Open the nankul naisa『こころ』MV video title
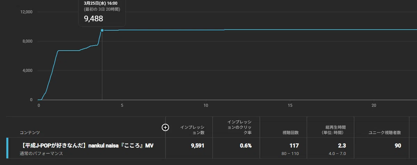The width and height of the screenshot is (417, 165). point(87,146)
